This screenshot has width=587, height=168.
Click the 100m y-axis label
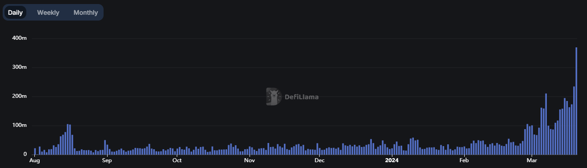pyautogui.click(x=20, y=126)
